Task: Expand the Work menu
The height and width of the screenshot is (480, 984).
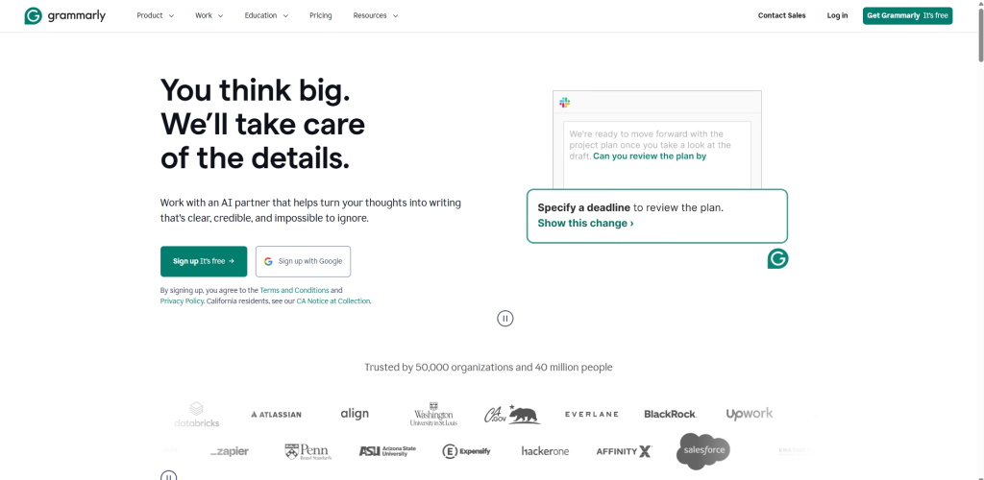Action: point(209,15)
